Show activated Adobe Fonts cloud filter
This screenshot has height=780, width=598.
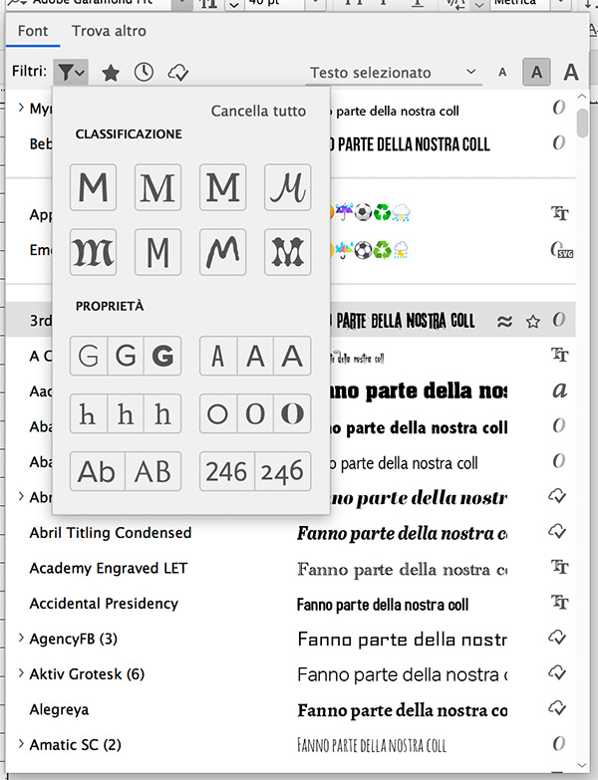pos(177,73)
